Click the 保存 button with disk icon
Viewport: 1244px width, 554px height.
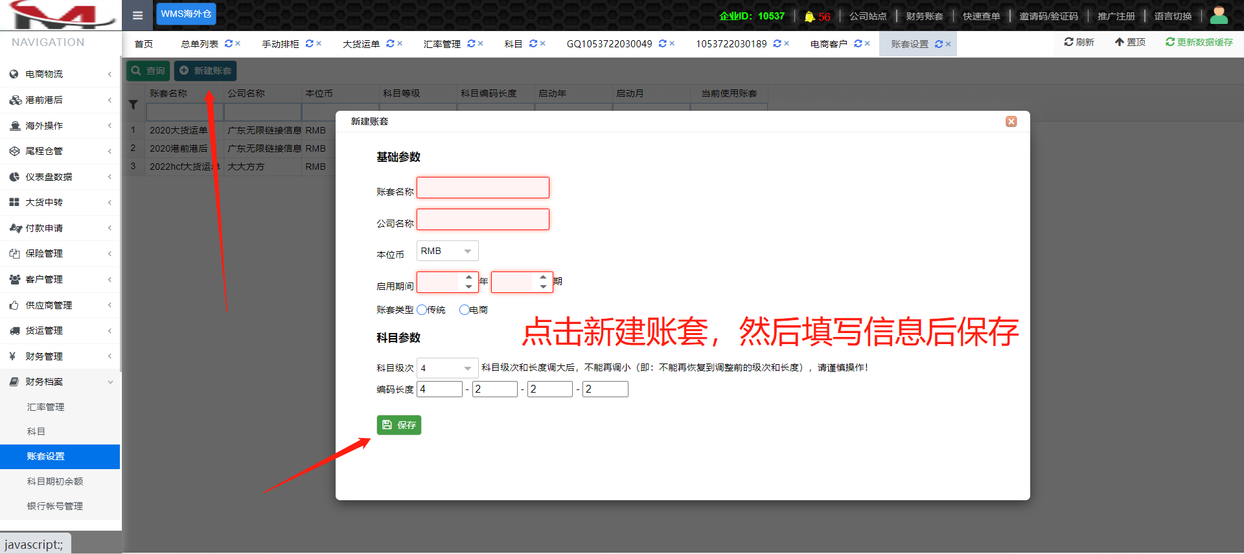tap(399, 425)
